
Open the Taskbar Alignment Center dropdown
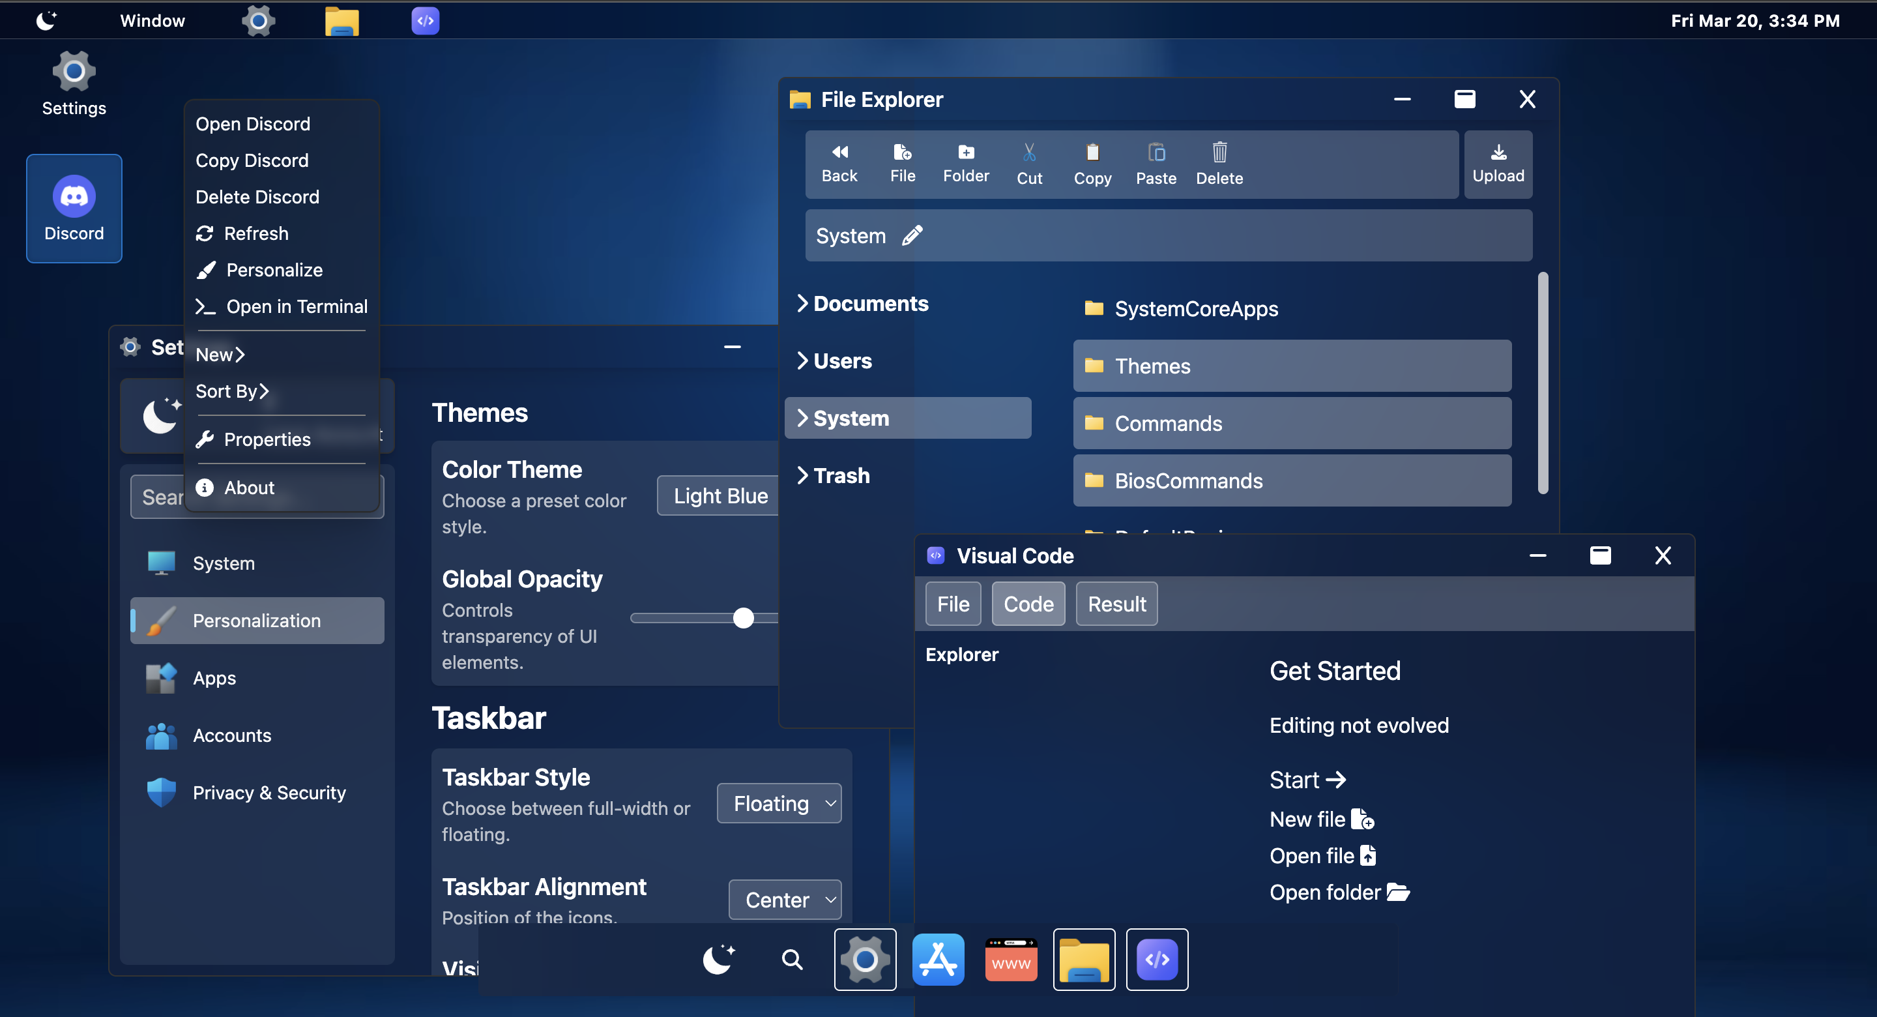tap(785, 900)
